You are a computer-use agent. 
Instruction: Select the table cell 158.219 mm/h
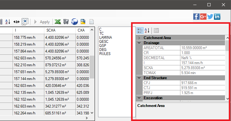(28, 44)
